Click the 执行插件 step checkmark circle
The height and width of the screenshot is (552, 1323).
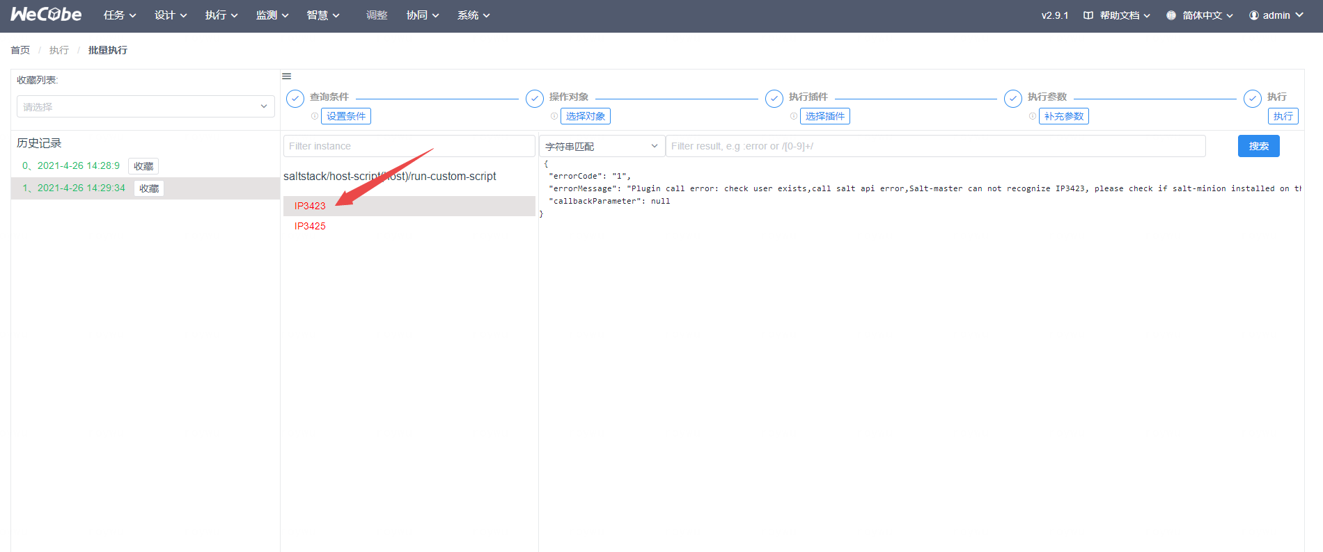774,99
